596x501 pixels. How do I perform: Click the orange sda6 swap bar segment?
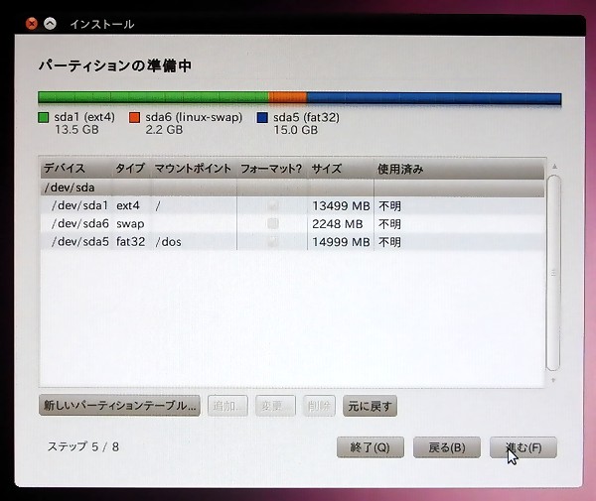click(288, 97)
